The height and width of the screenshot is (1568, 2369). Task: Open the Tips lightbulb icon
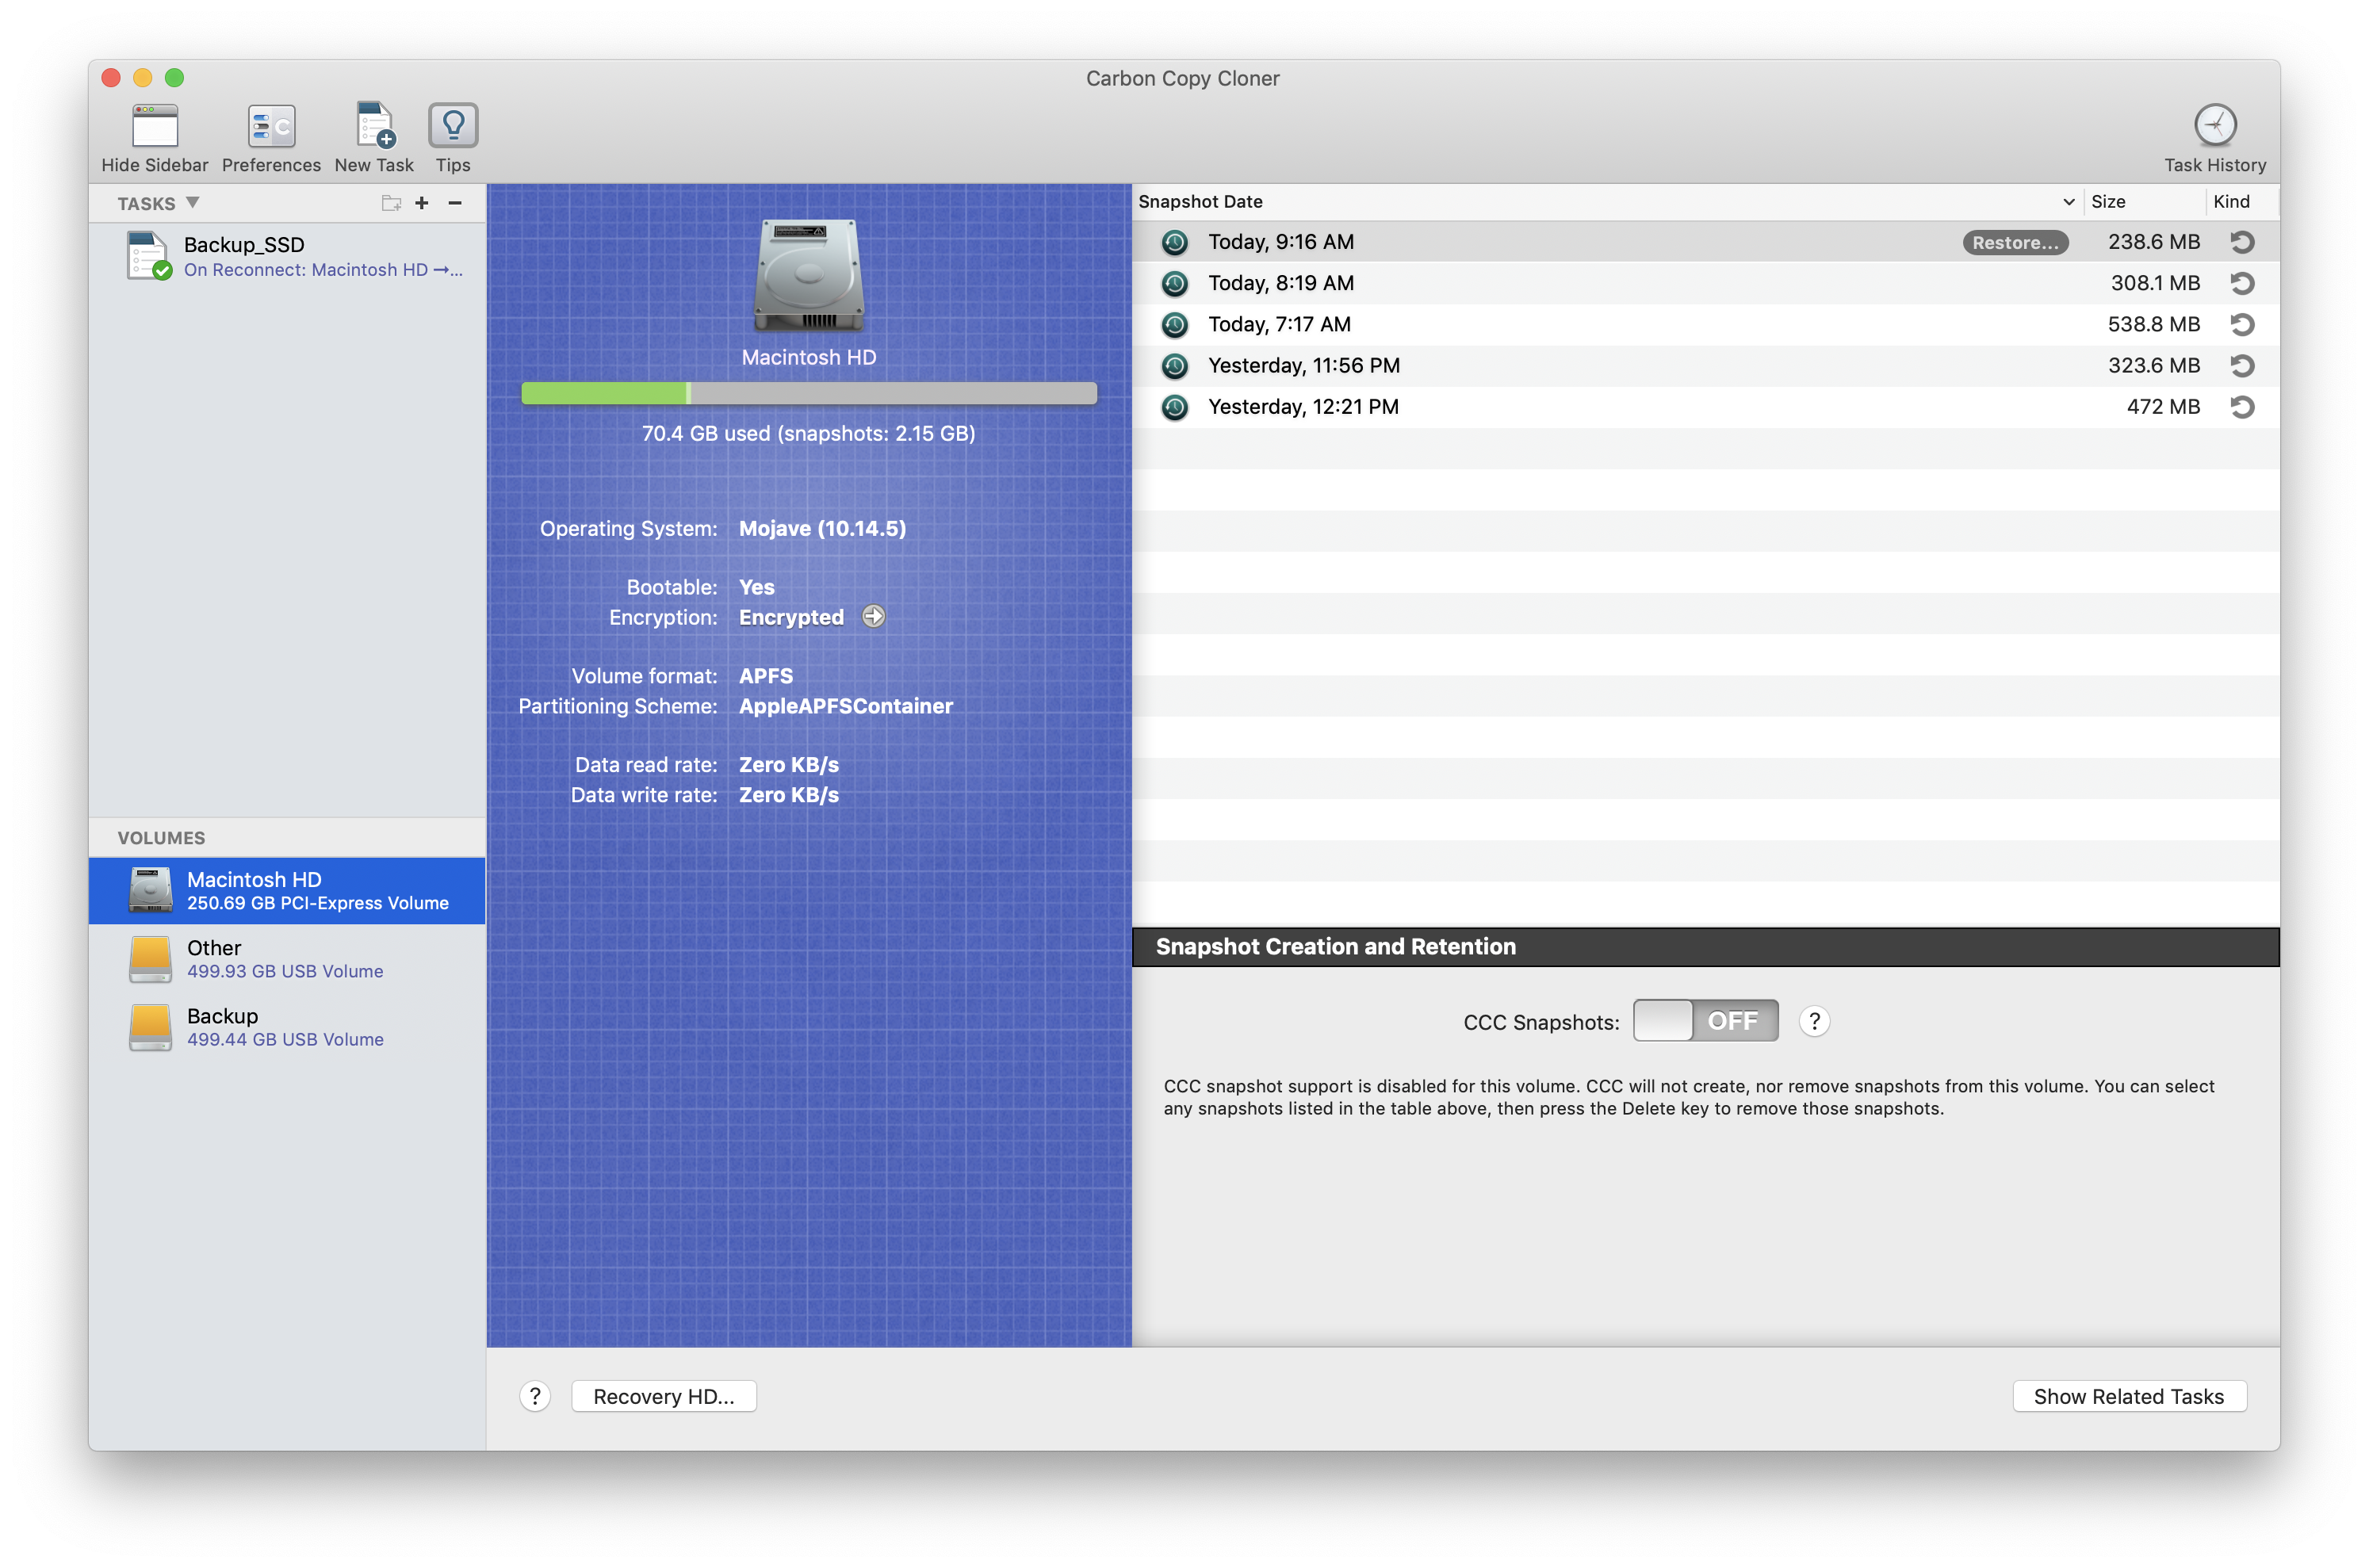coord(453,127)
